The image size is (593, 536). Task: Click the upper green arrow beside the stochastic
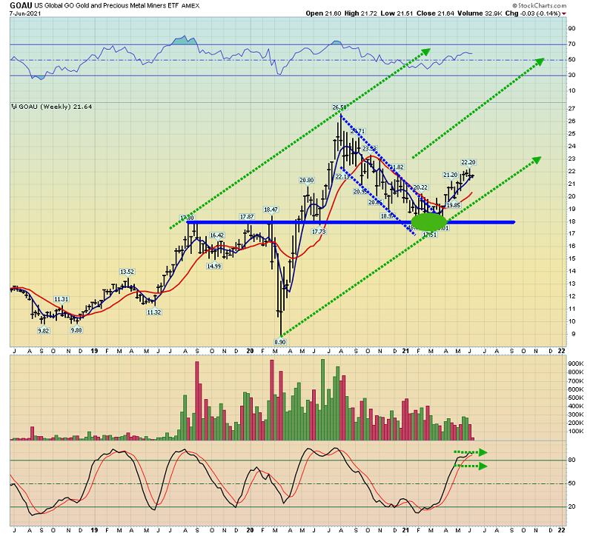471,452
